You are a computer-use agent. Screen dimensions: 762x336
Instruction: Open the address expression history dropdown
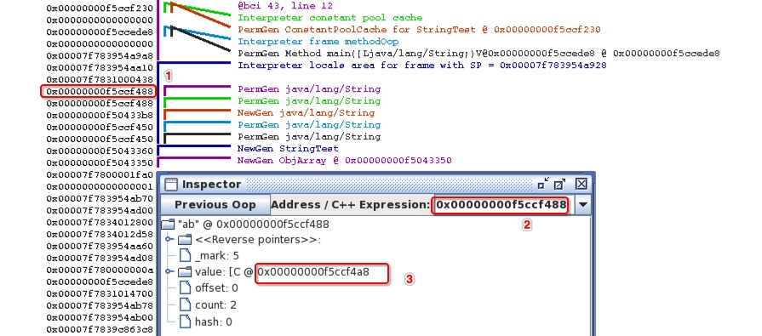582,205
